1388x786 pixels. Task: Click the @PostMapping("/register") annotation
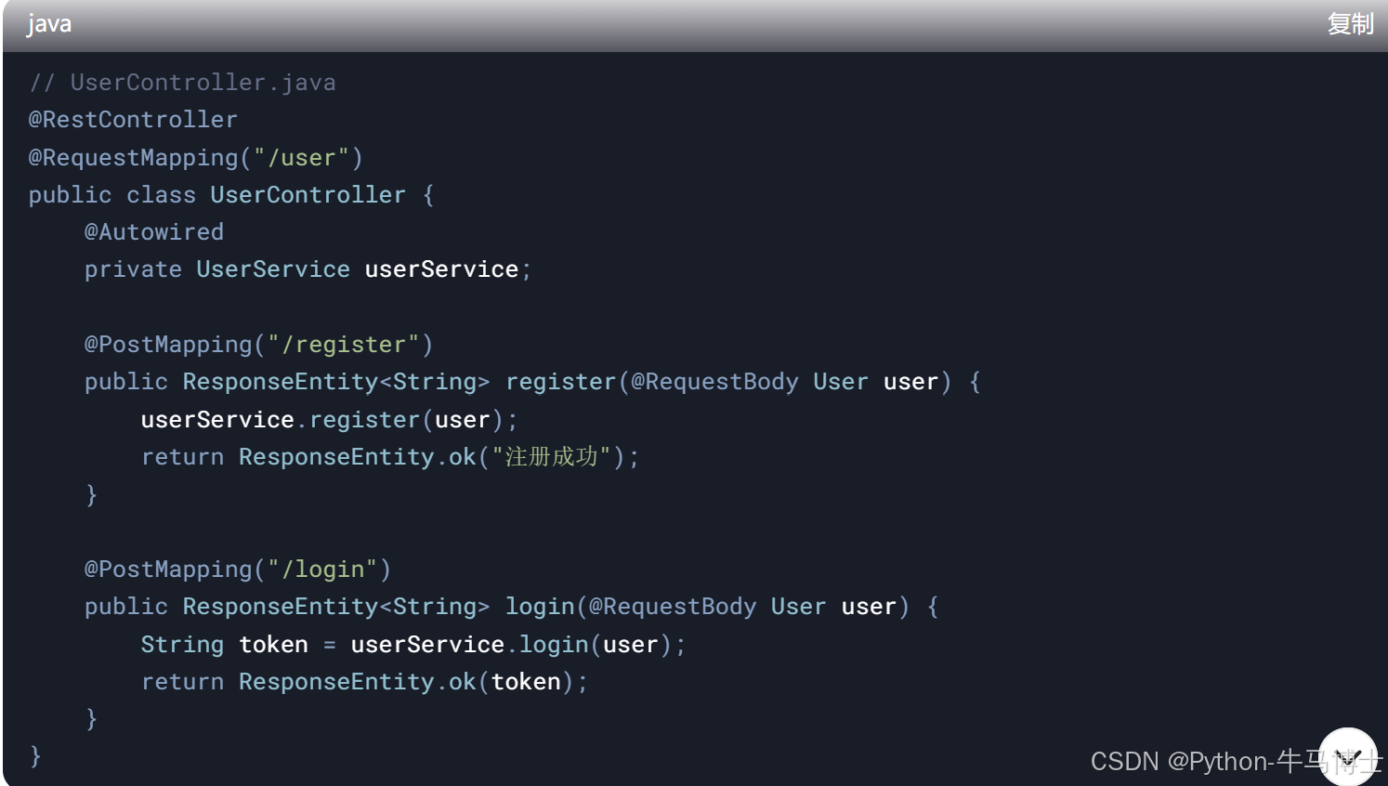(257, 344)
